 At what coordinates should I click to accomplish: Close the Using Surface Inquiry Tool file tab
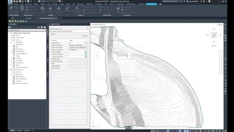(57, 18)
